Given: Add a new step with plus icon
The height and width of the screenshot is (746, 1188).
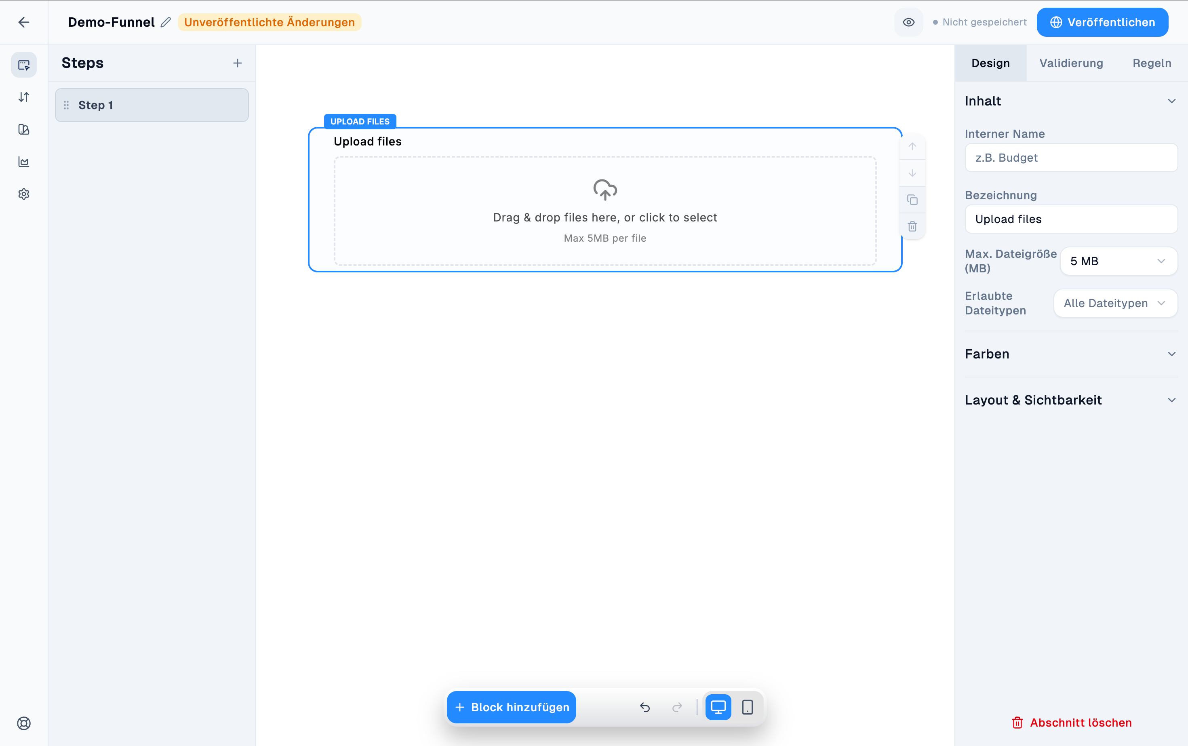Looking at the screenshot, I should [237, 63].
